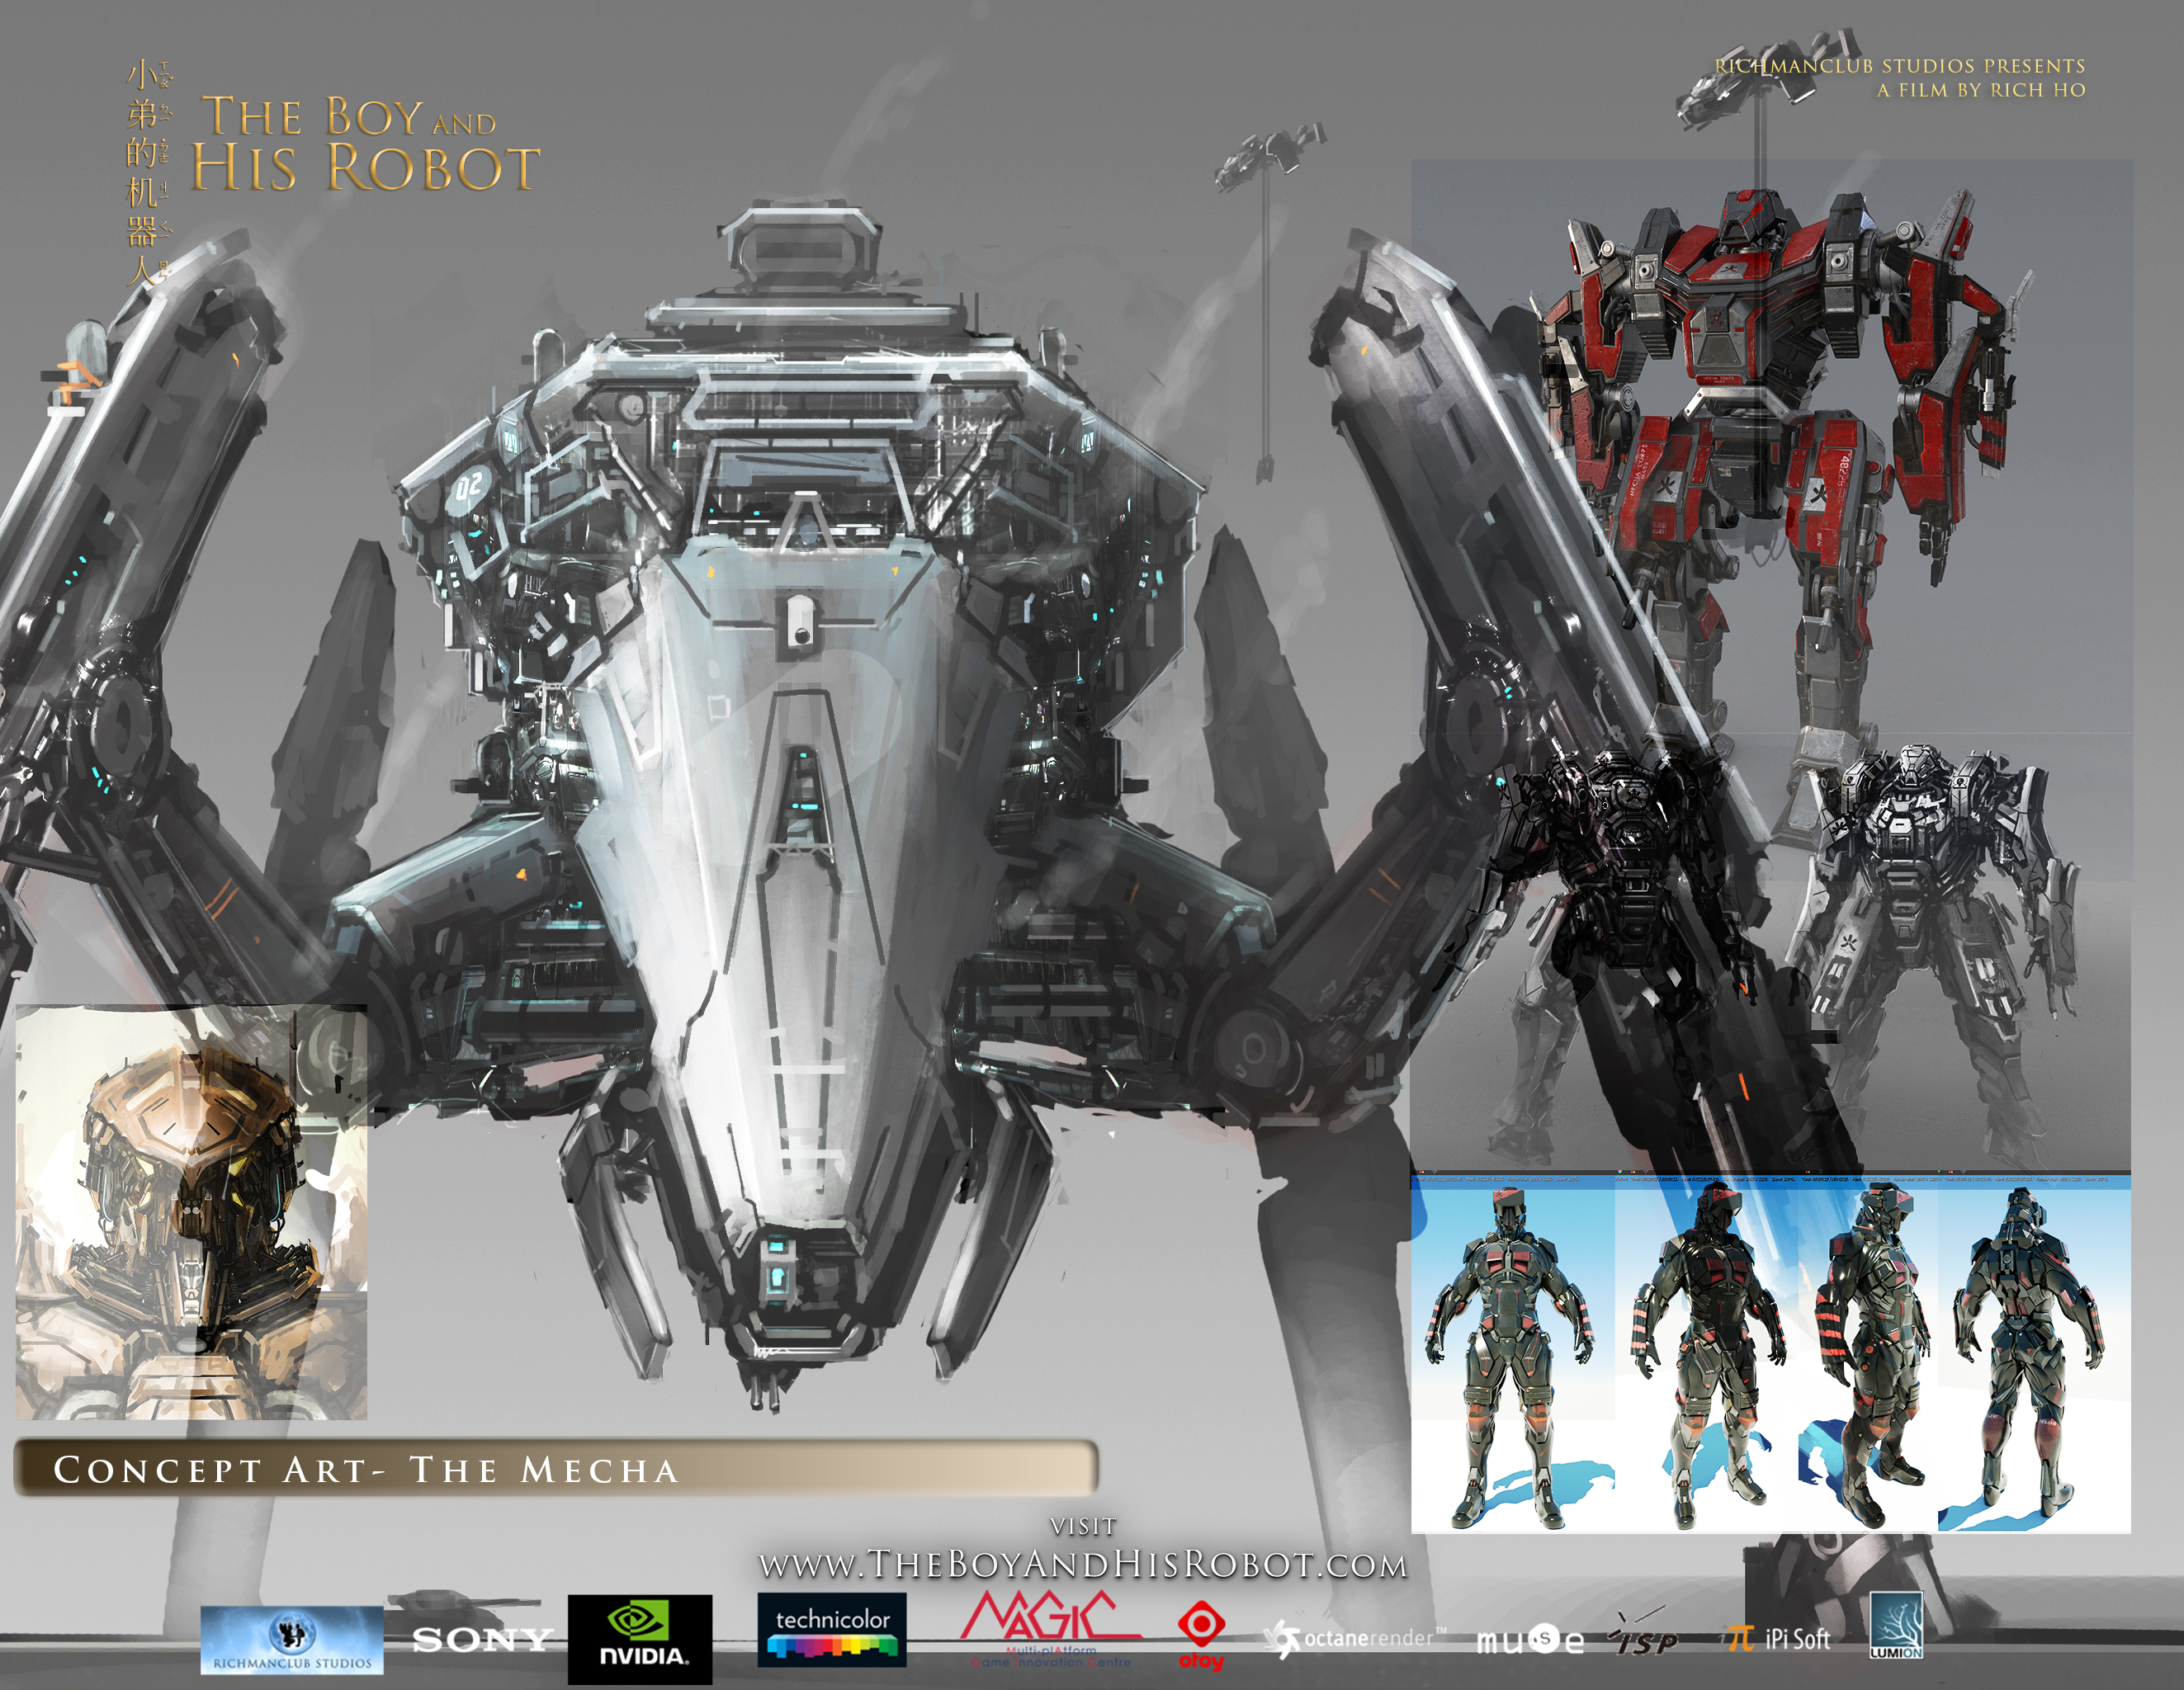Viewport: 2184px width, 1690px height.
Task: Click the Richmanclub Studios logo
Action: point(292,1640)
